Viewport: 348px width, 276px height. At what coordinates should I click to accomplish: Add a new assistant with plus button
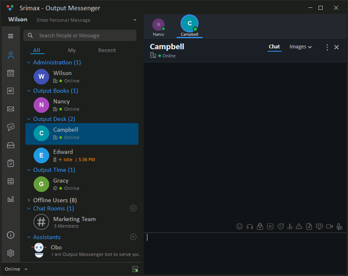133,237
